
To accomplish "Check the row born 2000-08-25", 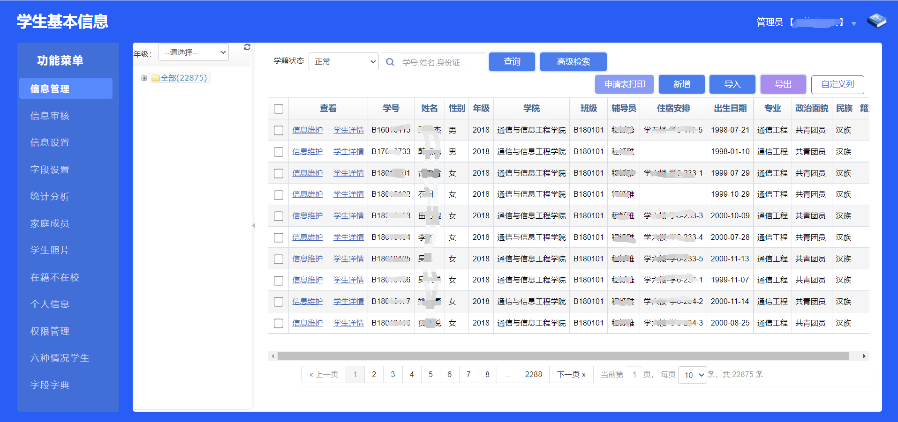I will tap(279, 323).
